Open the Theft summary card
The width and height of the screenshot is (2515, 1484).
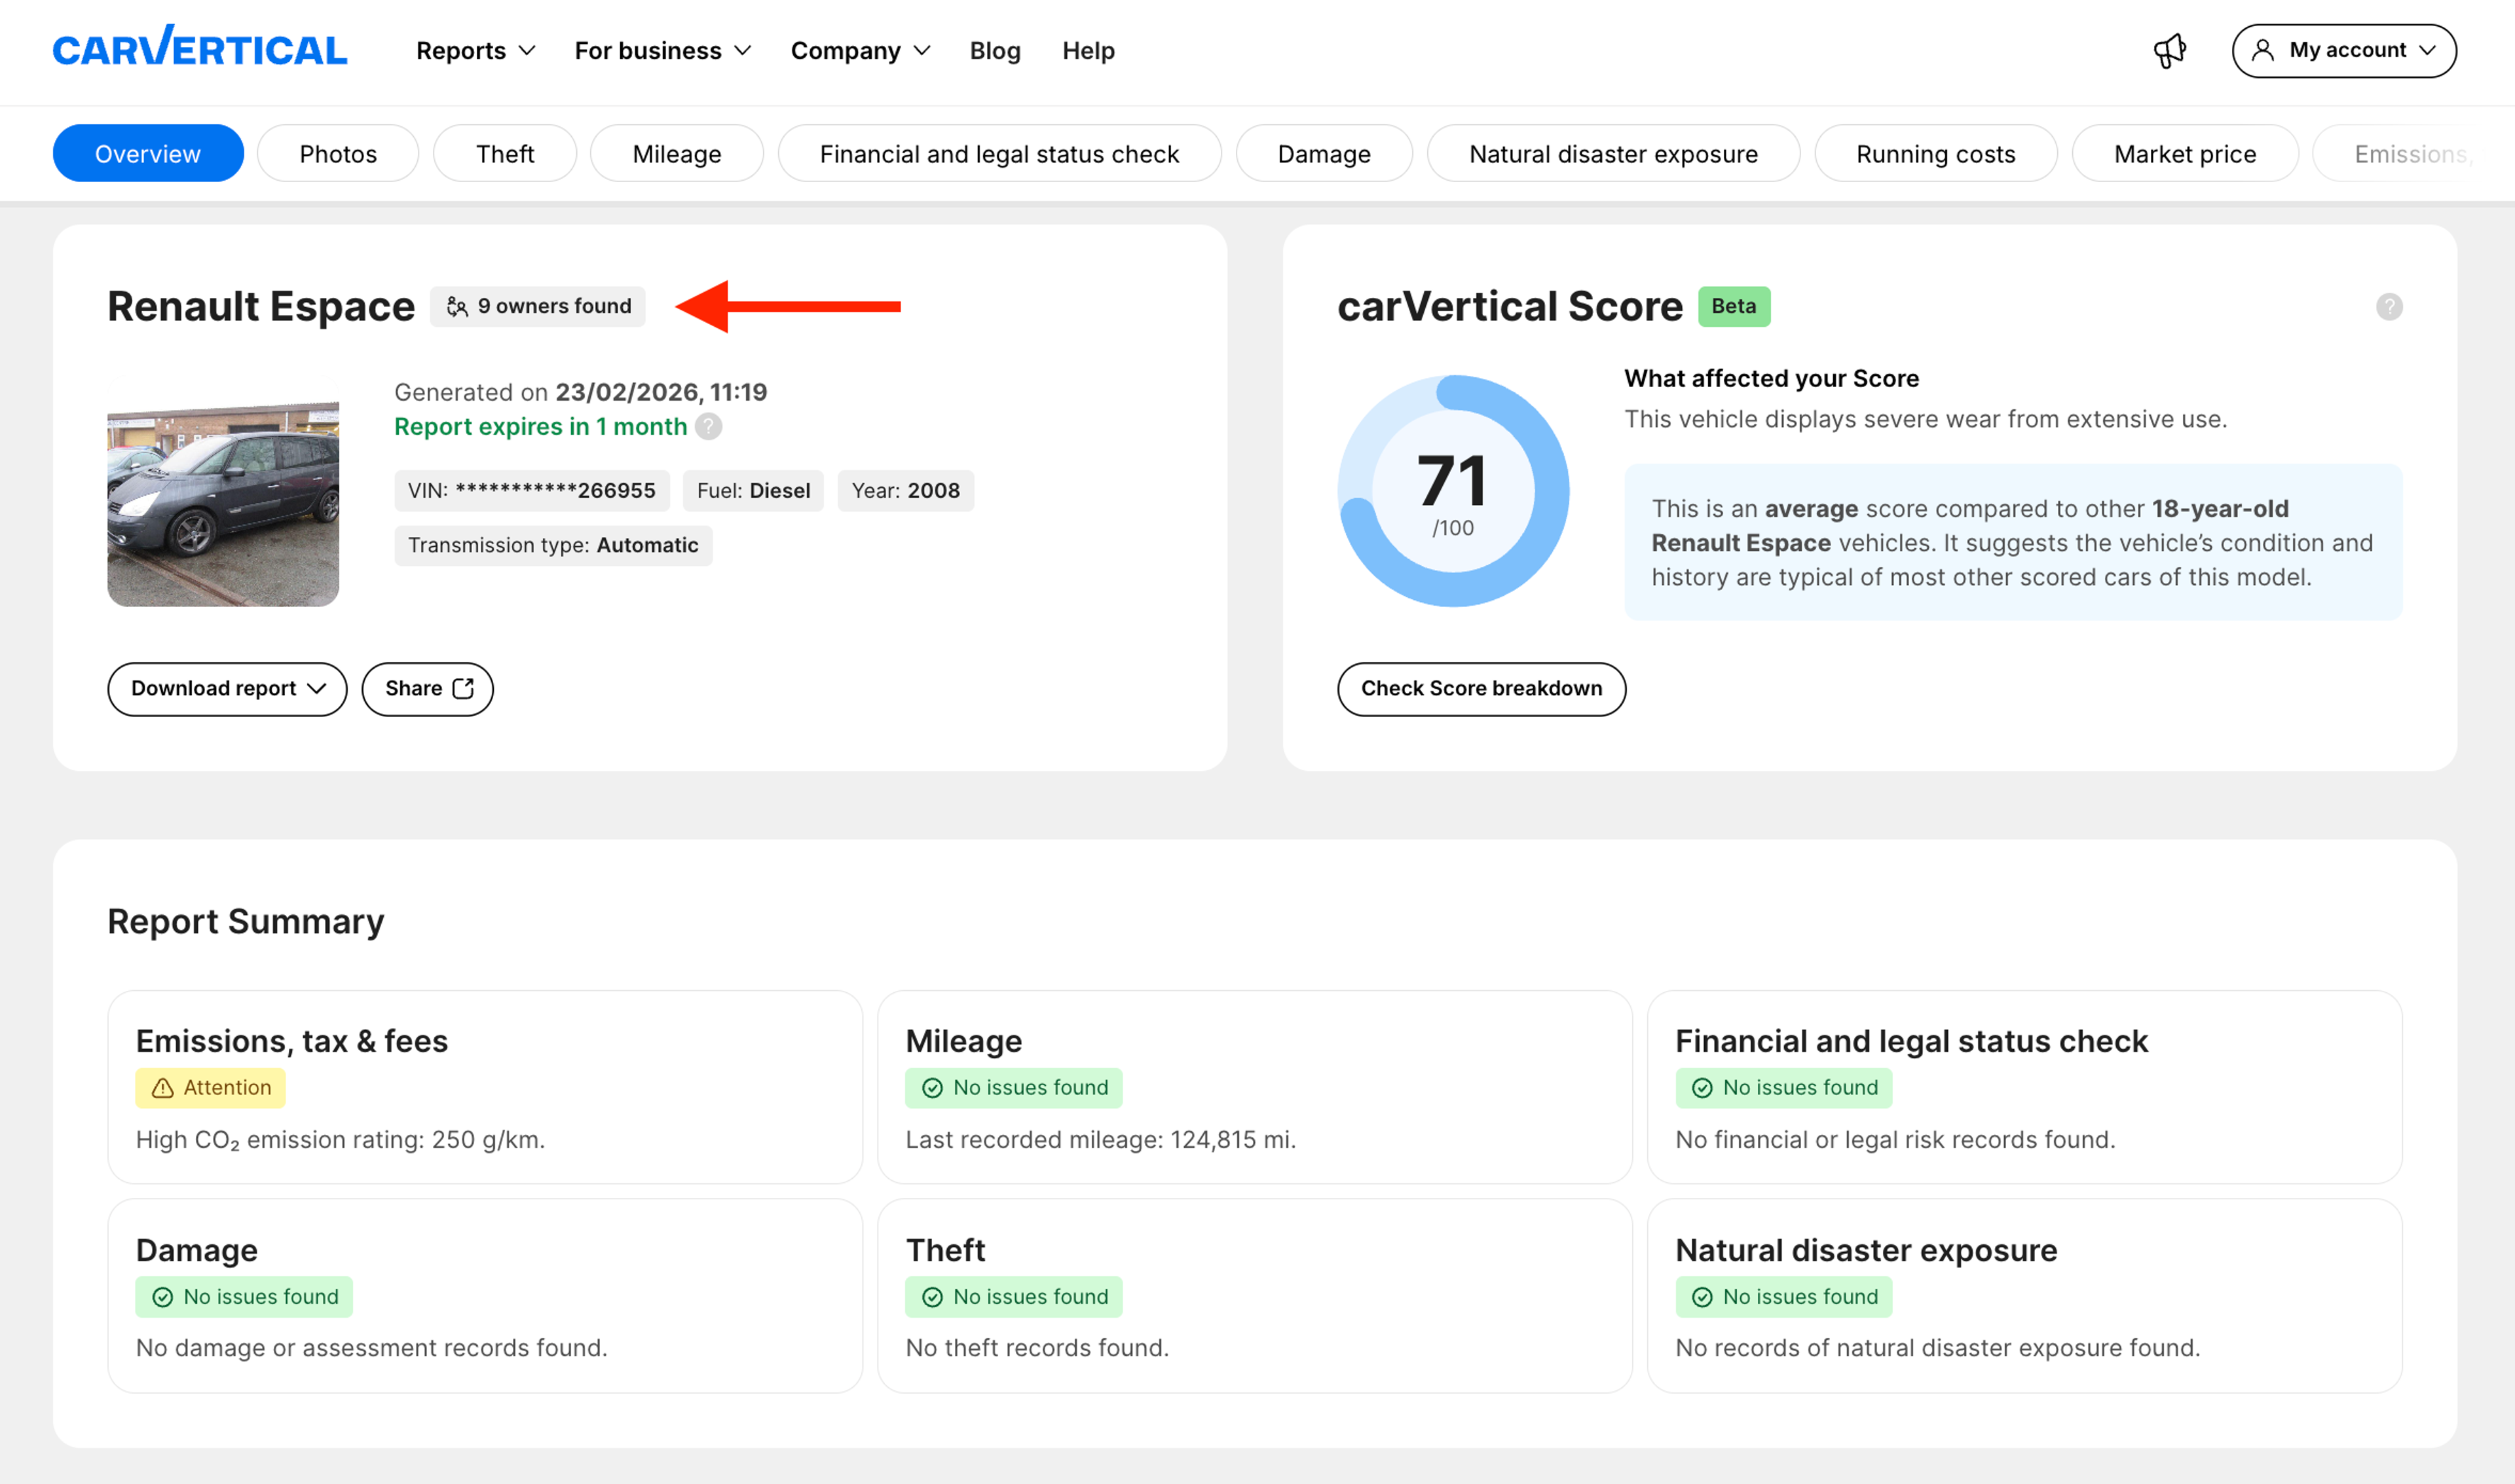click(x=1255, y=1296)
